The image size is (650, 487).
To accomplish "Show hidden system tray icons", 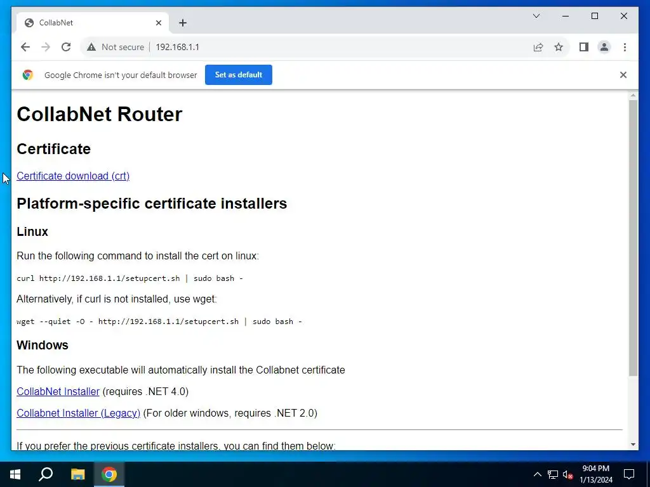I will pyautogui.click(x=537, y=474).
